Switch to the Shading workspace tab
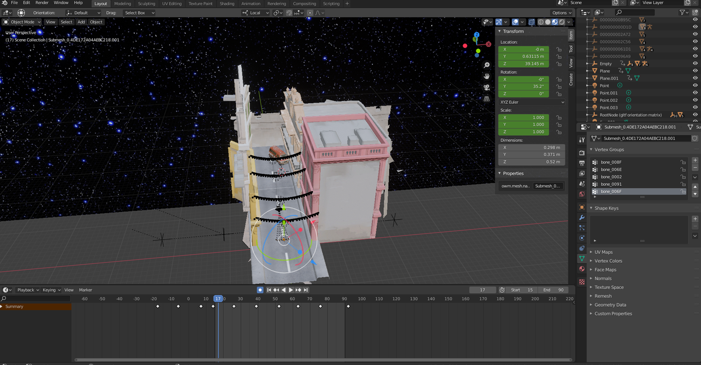Screen dimensions: 701x365 [x=227, y=4]
